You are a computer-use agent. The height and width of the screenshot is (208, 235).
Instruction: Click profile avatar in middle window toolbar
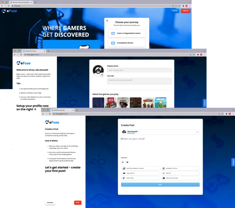(x=201, y=55)
